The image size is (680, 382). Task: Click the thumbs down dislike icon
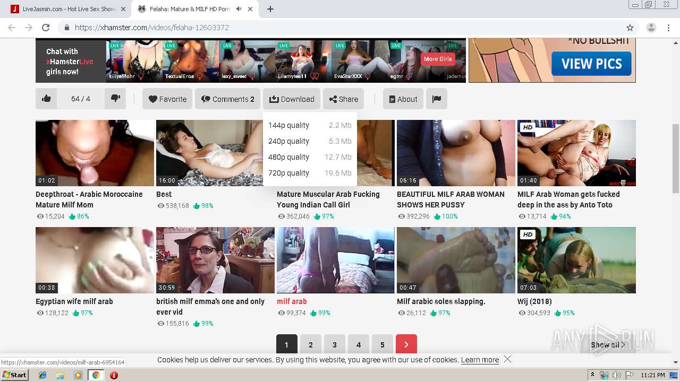[x=115, y=99]
